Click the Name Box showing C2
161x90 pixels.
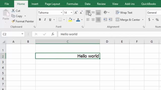coord(13,34)
